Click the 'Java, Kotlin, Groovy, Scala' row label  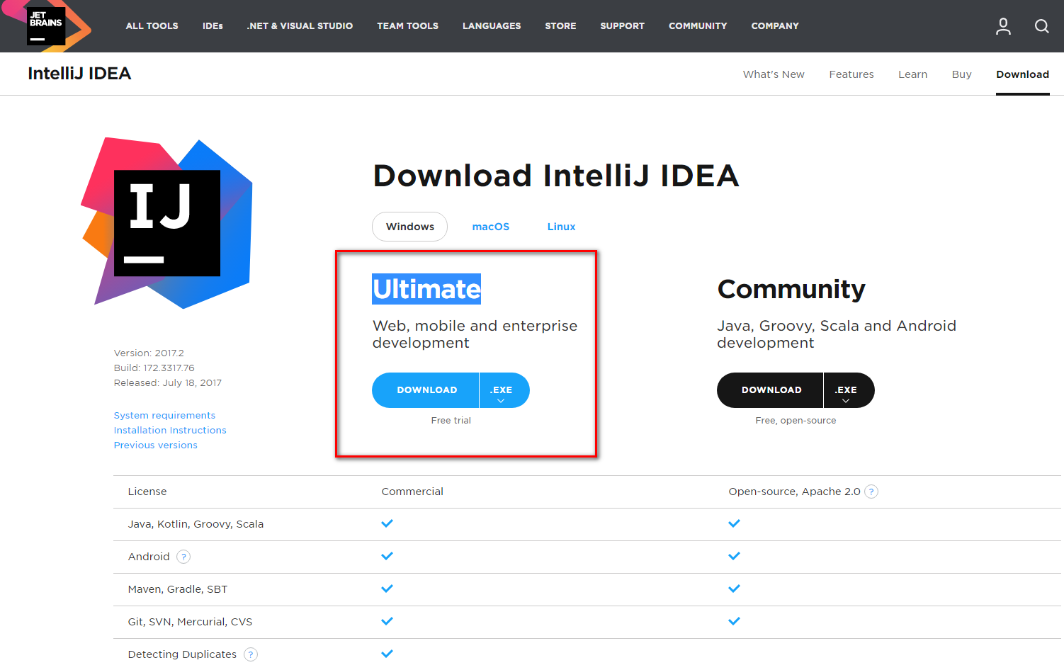[196, 524]
